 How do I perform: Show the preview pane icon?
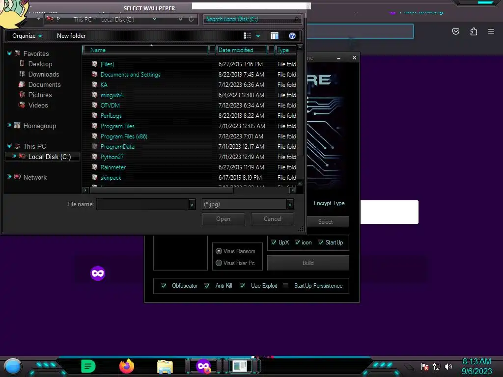(274, 35)
